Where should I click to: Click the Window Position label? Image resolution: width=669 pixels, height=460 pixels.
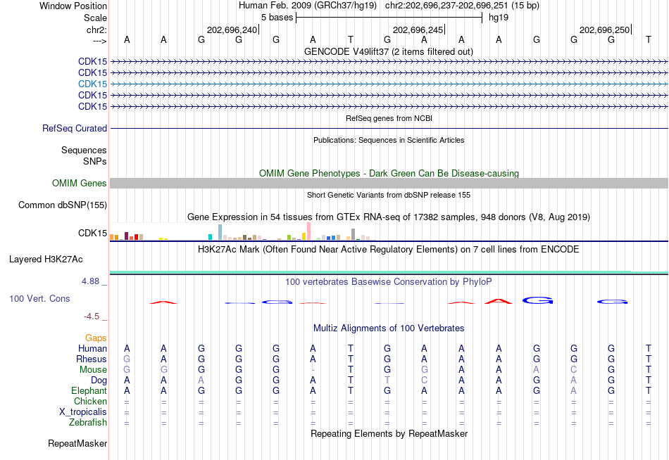73,6
